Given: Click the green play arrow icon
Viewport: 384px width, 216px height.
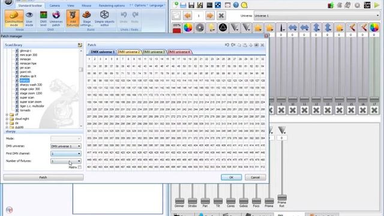Looking at the screenshot, I should [x=376, y=5].
